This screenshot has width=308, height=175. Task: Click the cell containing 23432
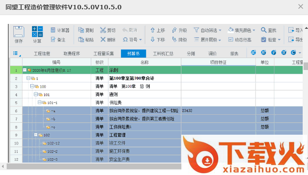pos(218,111)
